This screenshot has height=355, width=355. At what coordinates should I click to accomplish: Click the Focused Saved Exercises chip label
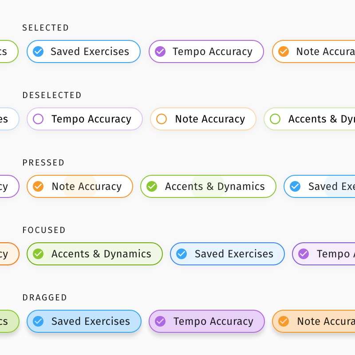[234, 254]
